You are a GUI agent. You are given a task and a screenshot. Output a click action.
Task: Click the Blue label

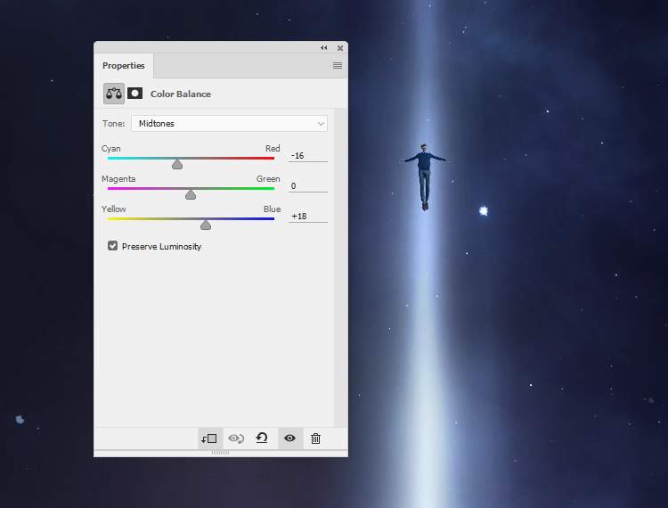pos(273,209)
